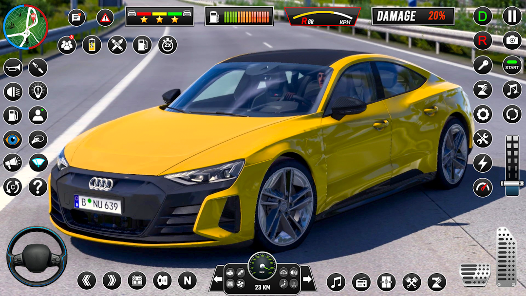
Task: Shift to Drive with the green D
Action: 483,16
